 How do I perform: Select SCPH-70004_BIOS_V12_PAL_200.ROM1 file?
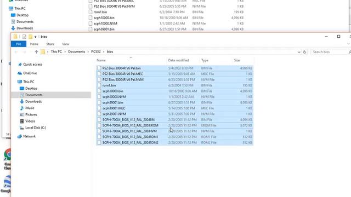click(x=131, y=137)
